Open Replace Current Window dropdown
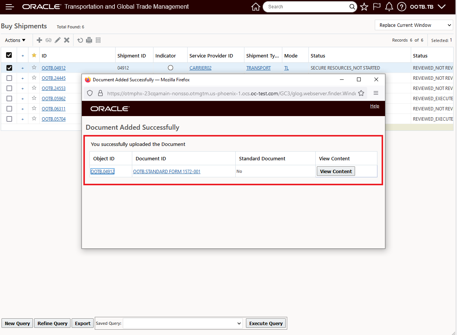457x335 pixels. pos(414,25)
